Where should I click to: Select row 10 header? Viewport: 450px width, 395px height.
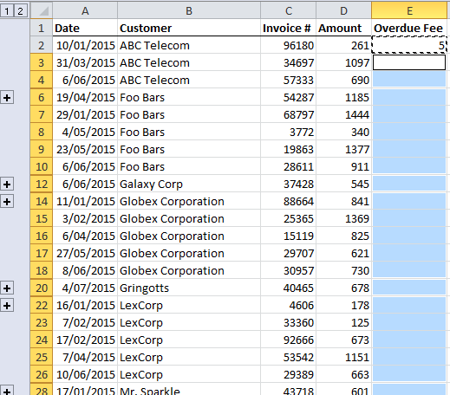click(x=42, y=166)
